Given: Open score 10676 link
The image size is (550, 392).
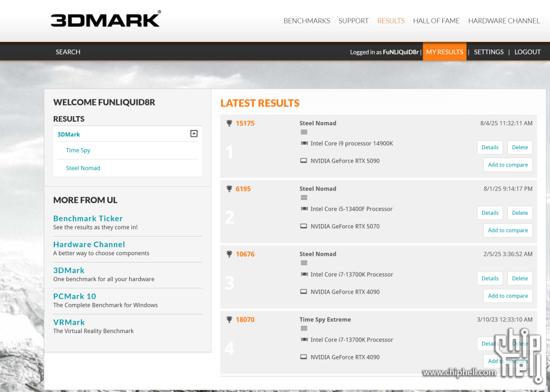Looking at the screenshot, I should tap(245, 254).
